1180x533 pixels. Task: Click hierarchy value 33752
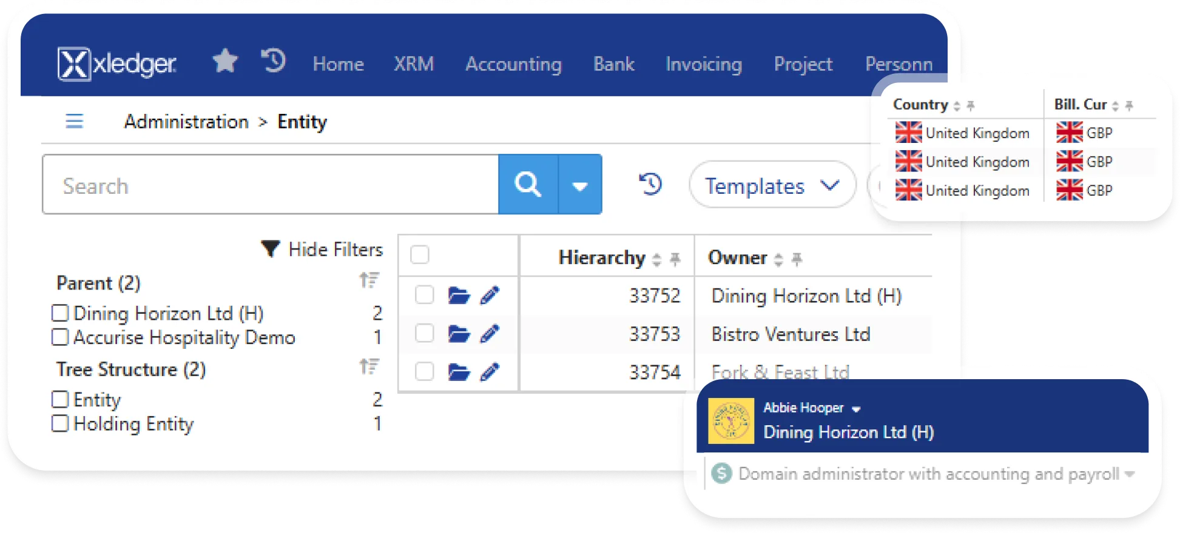click(x=655, y=296)
